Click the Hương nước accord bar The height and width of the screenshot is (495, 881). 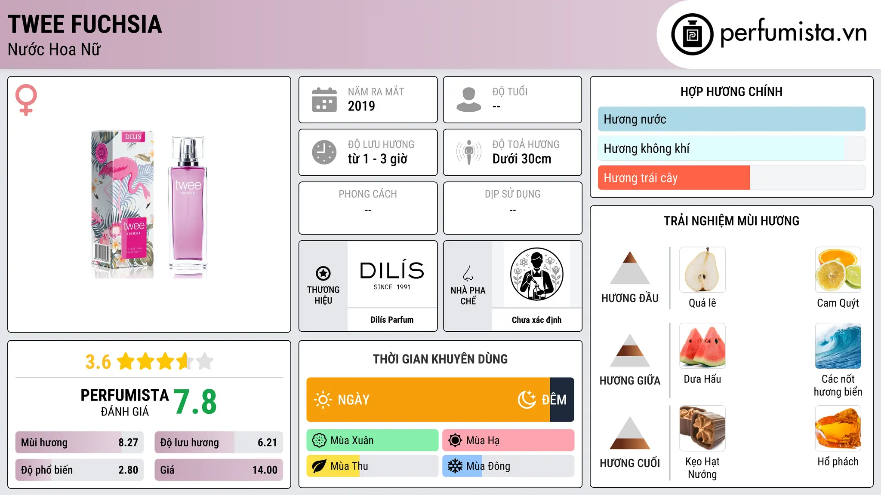click(x=731, y=119)
